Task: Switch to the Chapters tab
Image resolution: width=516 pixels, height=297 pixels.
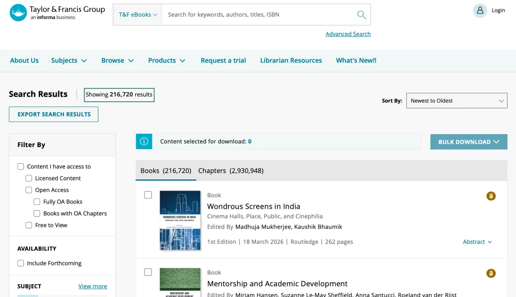Action: point(231,170)
